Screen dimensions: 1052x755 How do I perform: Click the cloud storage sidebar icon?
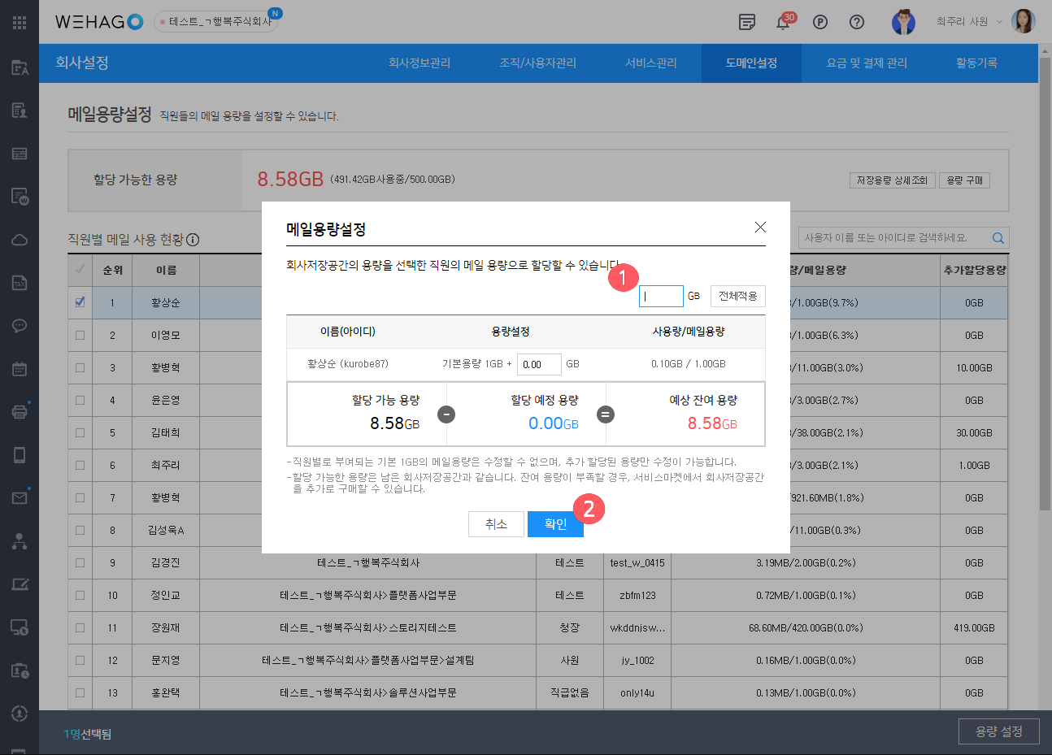(x=20, y=240)
